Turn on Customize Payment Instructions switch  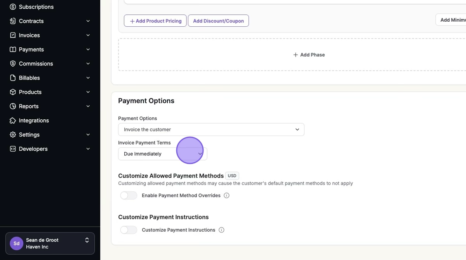129,230
